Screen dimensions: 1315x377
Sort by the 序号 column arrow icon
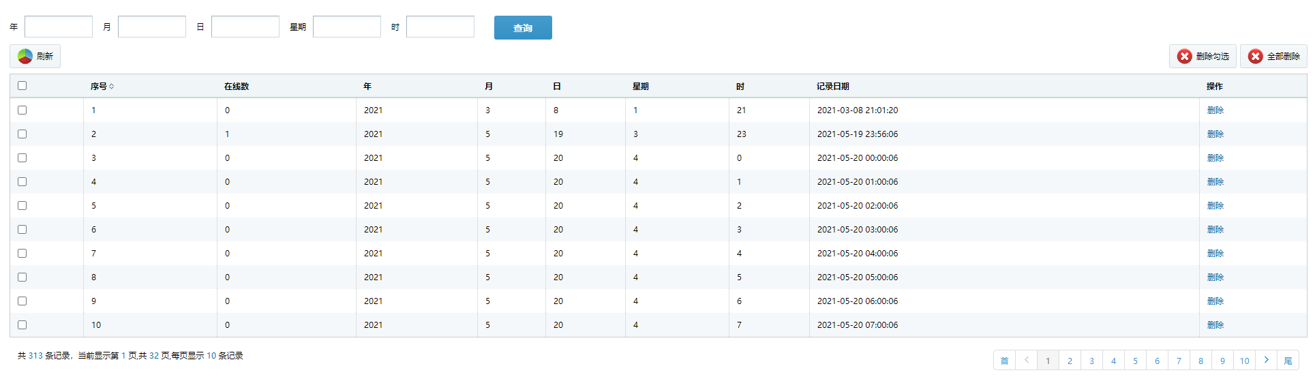coord(112,87)
